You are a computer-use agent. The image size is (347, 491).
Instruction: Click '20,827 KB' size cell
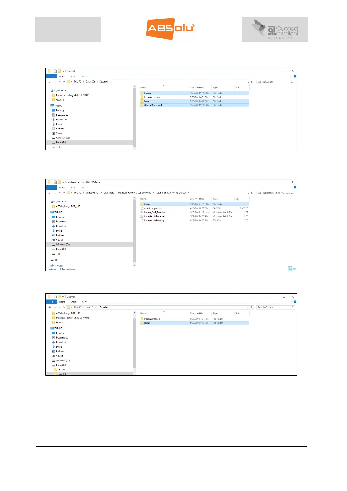click(243, 208)
